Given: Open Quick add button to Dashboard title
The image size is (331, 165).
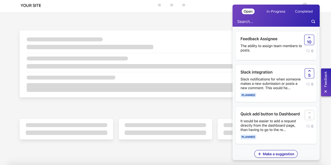Looking at the screenshot, I should 270,114.
